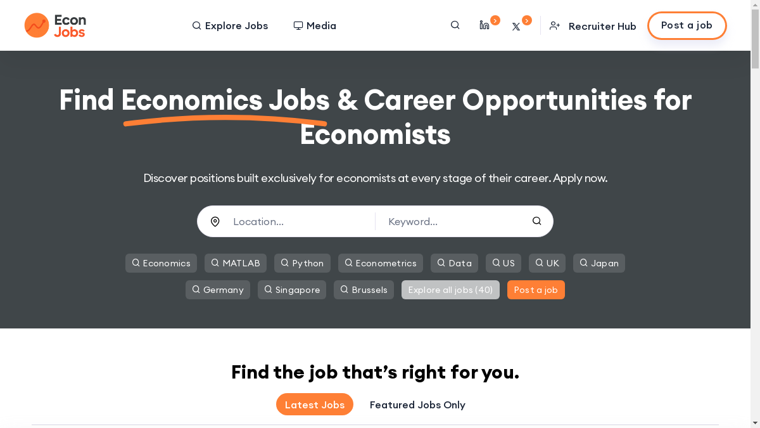Open the Explore Jobs menu
Screen dimensions: 760x428
230,26
